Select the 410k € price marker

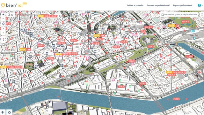[x=96, y=43]
